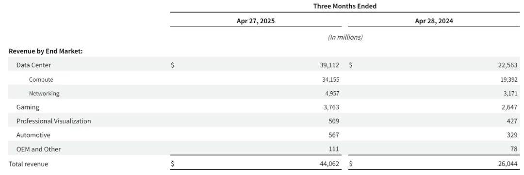Image resolution: width=524 pixels, height=175 pixels.
Task: Click the OEM and Other label
Action: (39, 149)
